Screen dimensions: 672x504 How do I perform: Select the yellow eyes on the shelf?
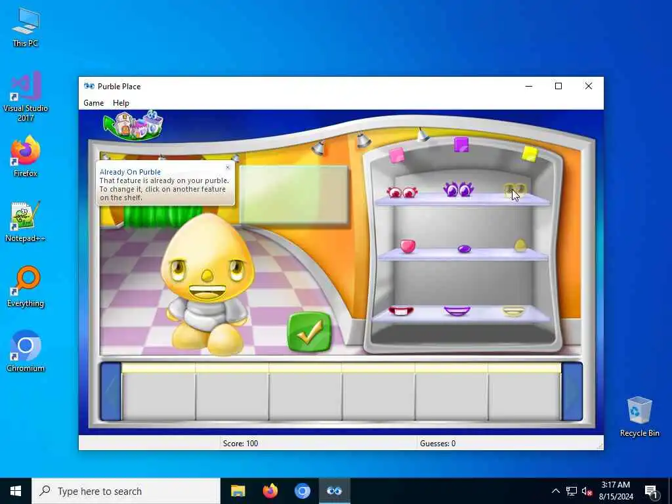click(x=514, y=190)
